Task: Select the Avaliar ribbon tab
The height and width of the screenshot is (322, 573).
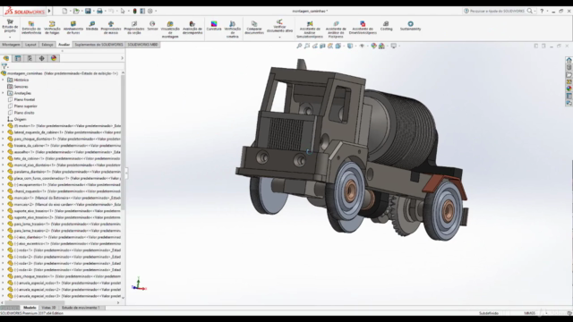Action: point(64,45)
